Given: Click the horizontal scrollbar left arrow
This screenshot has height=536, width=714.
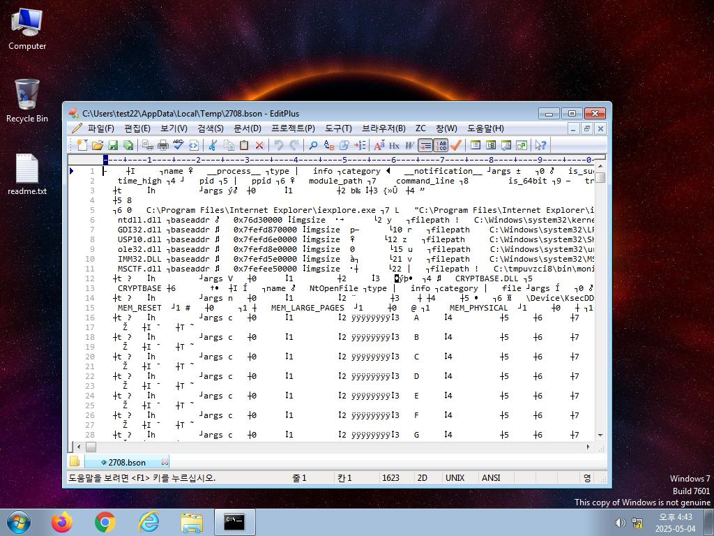Looking at the screenshot, I should [x=79, y=447].
